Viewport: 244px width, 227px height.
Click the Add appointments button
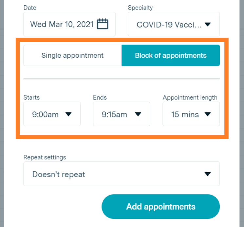[160, 207]
